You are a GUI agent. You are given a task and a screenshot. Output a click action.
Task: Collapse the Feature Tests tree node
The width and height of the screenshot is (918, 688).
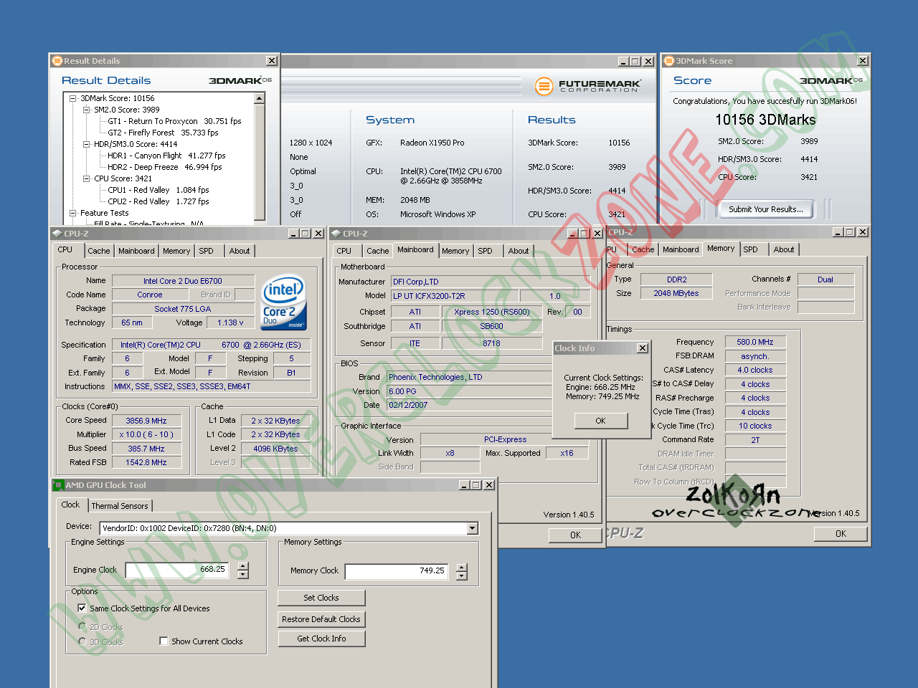(72, 214)
